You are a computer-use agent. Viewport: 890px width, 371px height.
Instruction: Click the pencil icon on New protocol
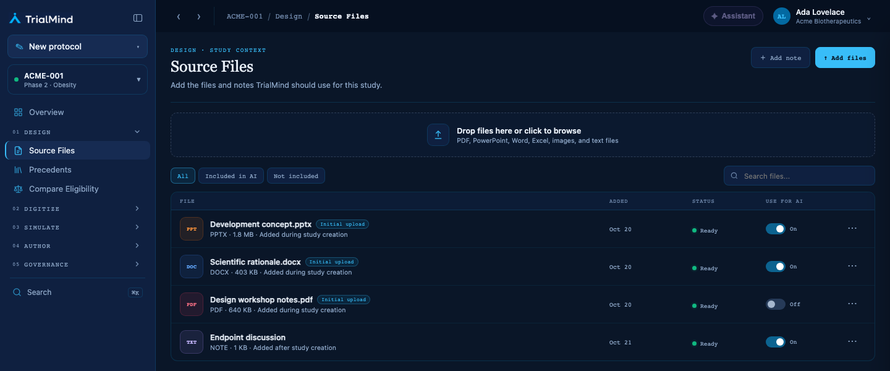[20, 47]
